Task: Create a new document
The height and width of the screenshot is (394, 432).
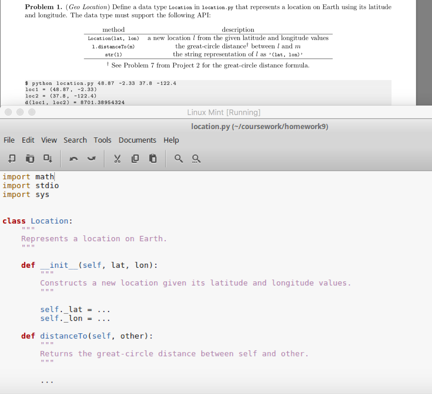Action: click(11, 158)
